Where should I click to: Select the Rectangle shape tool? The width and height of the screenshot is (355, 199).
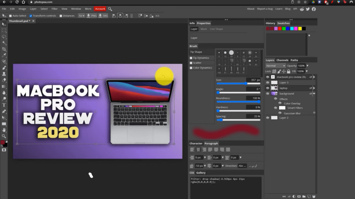pyautogui.click(x=4, y=124)
